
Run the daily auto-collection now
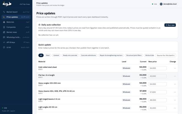point(170,25)
